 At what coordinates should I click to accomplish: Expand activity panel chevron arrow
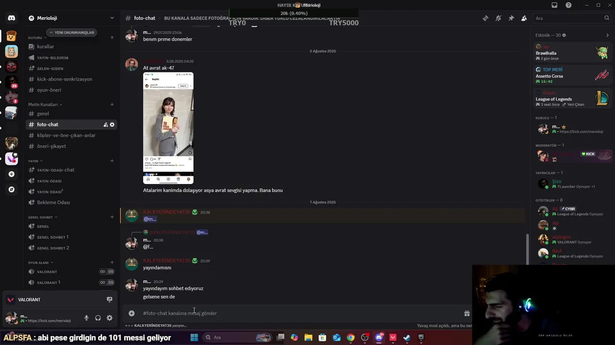(607, 35)
